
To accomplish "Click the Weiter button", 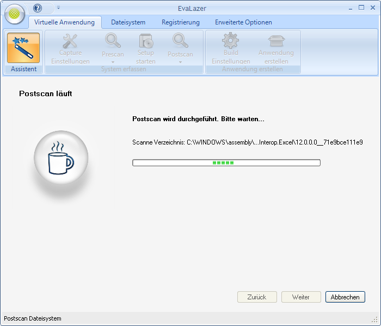I will coord(301,297).
